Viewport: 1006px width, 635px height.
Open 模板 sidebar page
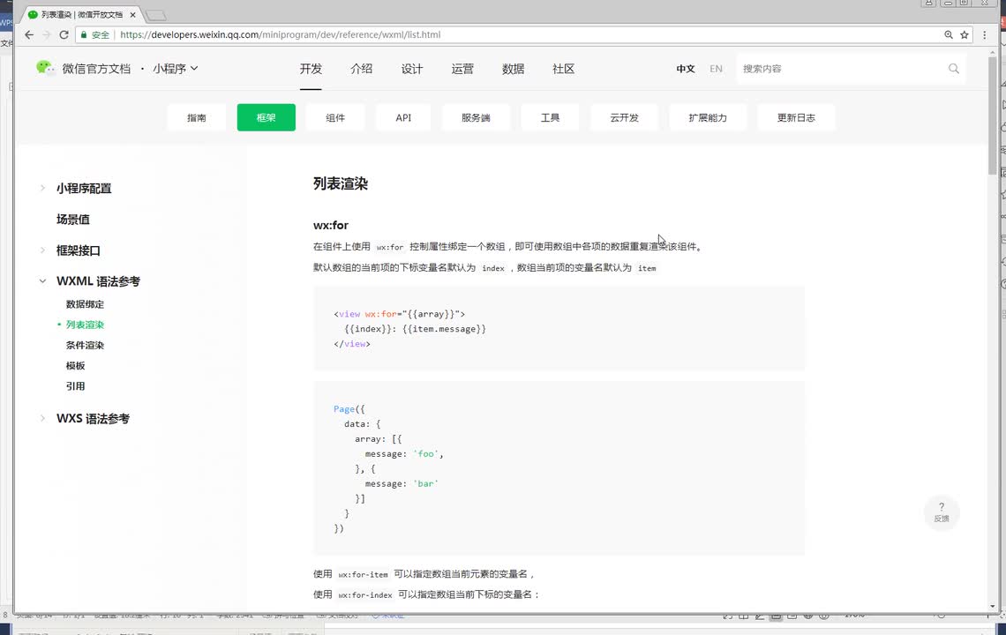pyautogui.click(x=75, y=366)
